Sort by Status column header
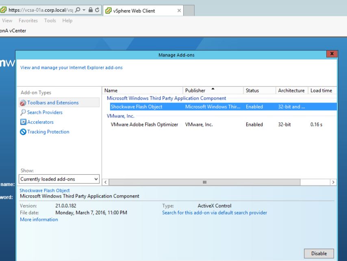Viewport: 347px width, 261px height. tap(259, 91)
